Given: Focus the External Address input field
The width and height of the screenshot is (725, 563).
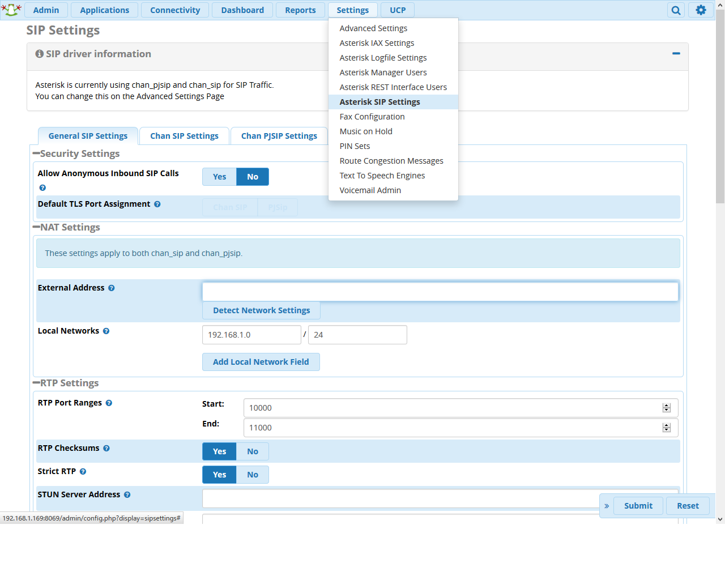Looking at the screenshot, I should pyautogui.click(x=440, y=292).
